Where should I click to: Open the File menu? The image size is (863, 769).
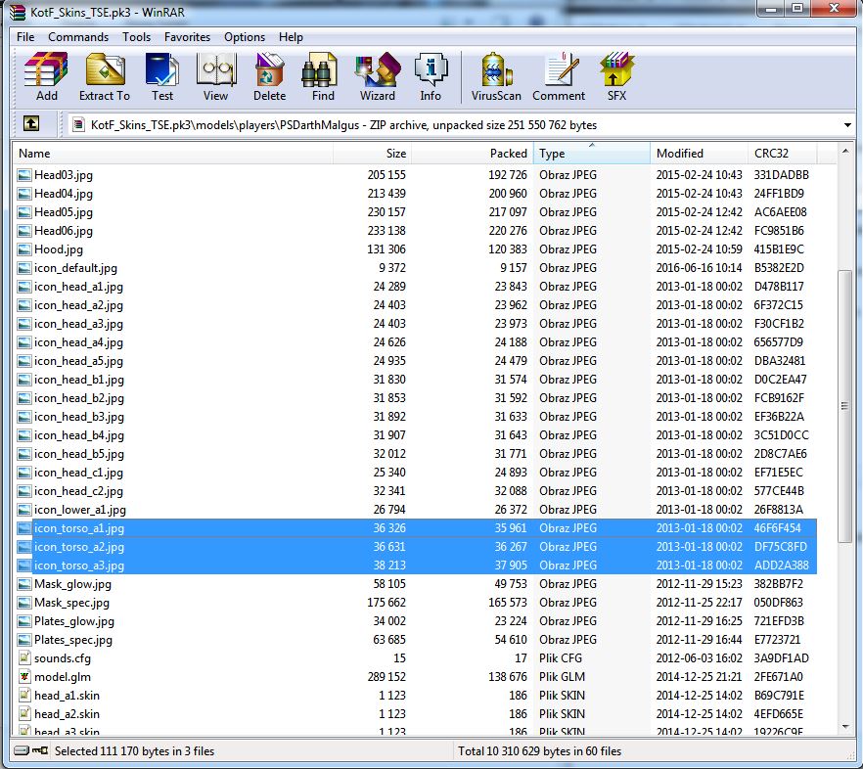25,37
